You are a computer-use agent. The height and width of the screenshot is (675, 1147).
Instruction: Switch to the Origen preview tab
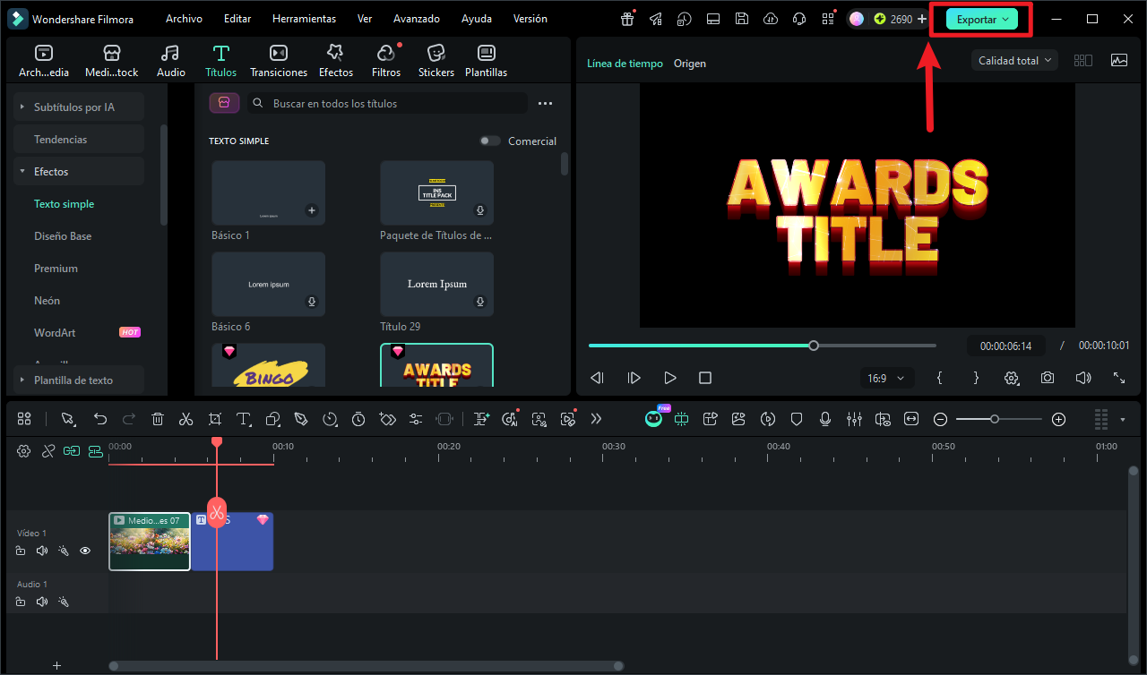click(690, 64)
